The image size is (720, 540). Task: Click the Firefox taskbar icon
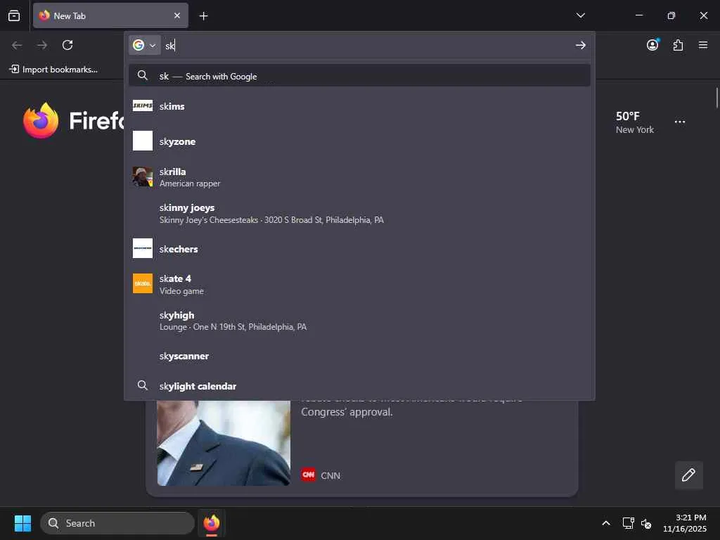click(x=212, y=523)
